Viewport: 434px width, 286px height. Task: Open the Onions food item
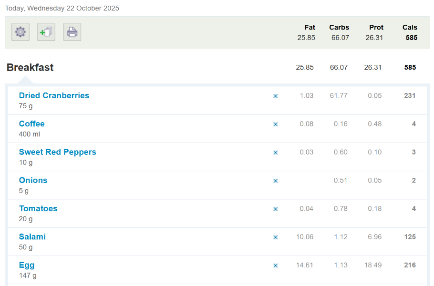(33, 180)
